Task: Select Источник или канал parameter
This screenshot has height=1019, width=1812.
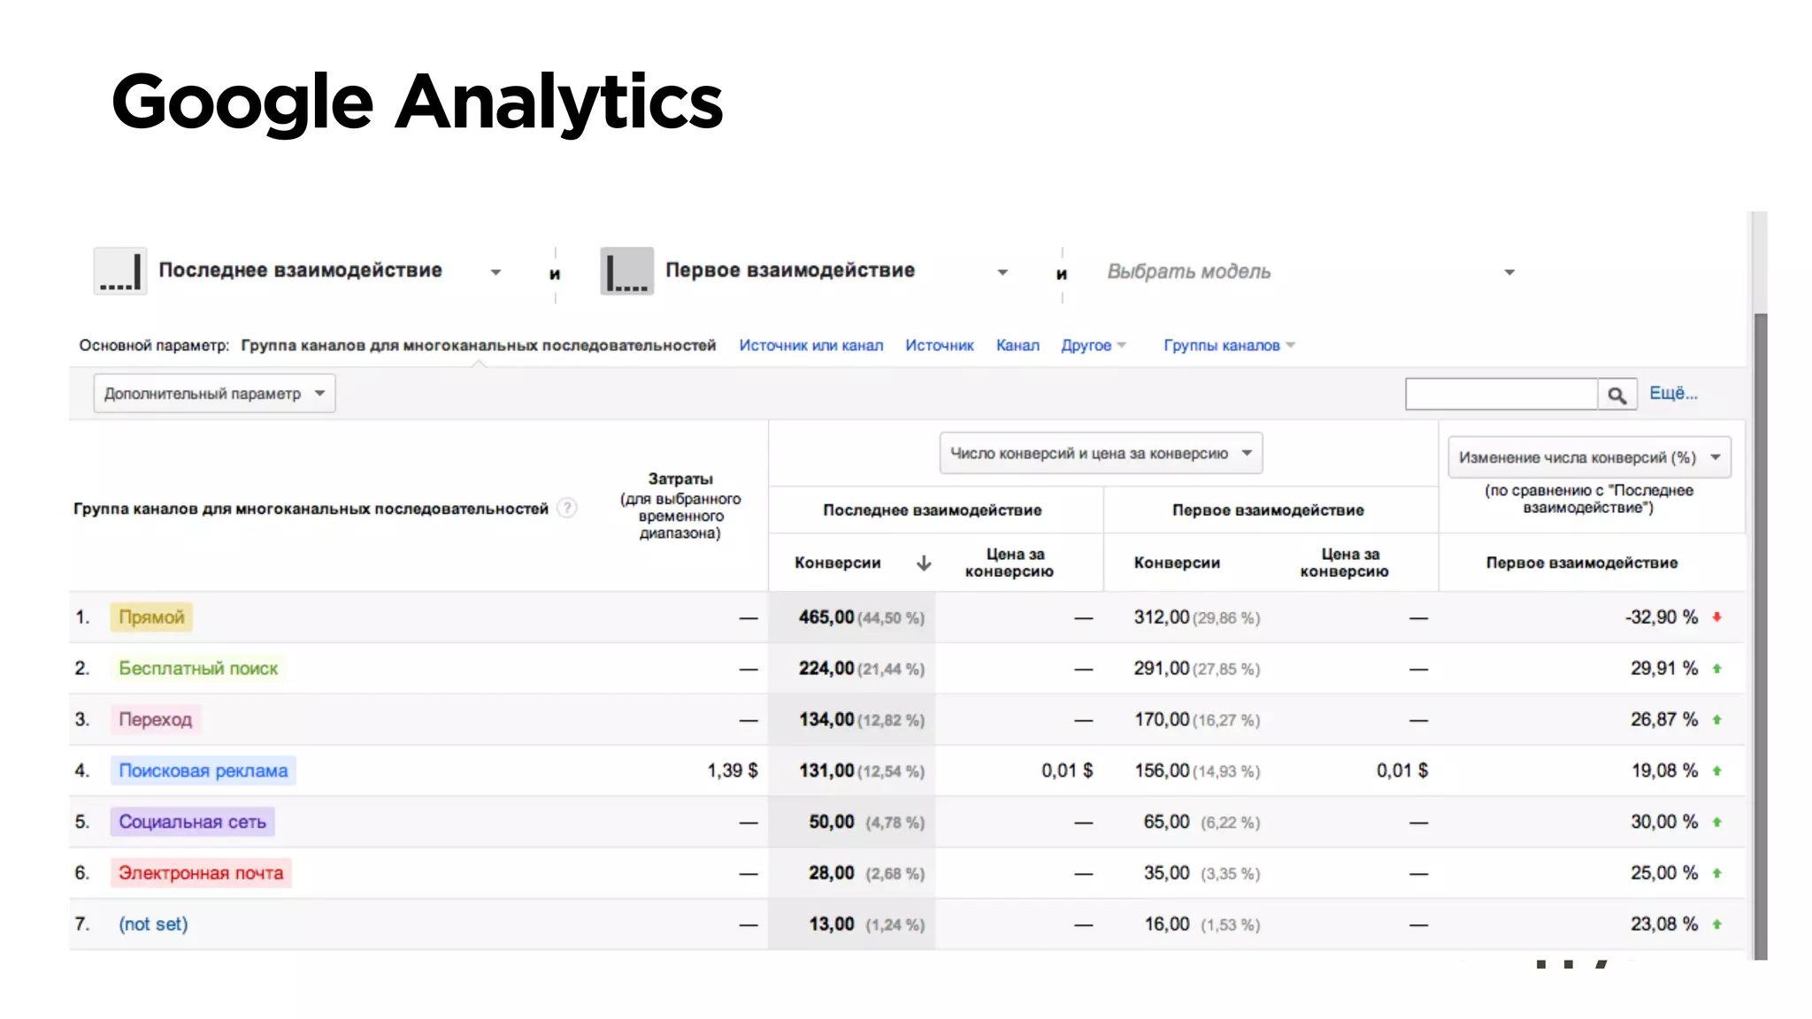Action: point(810,345)
